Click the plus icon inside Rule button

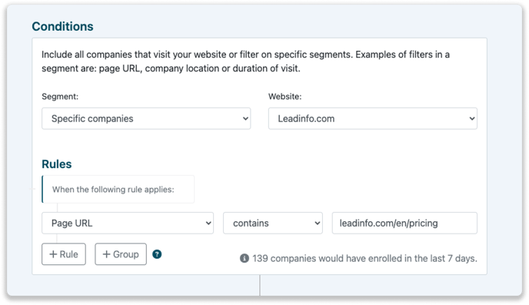(53, 254)
